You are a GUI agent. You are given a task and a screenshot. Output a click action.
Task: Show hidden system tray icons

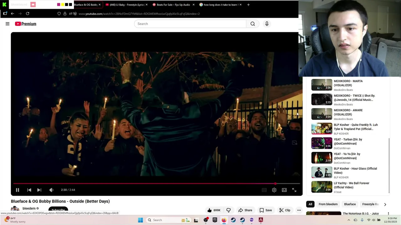349,220
